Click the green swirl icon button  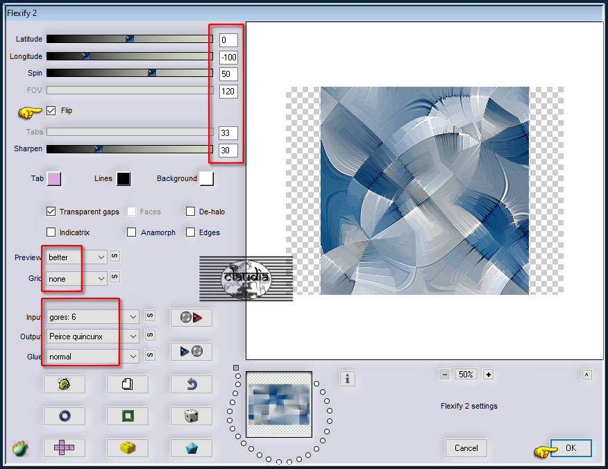click(x=65, y=384)
